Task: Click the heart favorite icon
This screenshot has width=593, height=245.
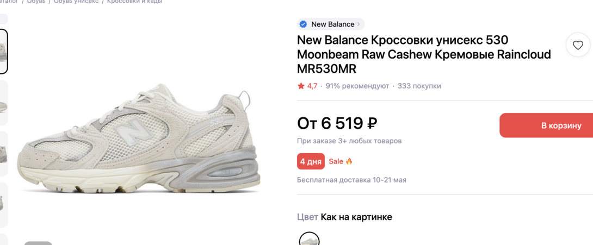Action: tap(578, 46)
